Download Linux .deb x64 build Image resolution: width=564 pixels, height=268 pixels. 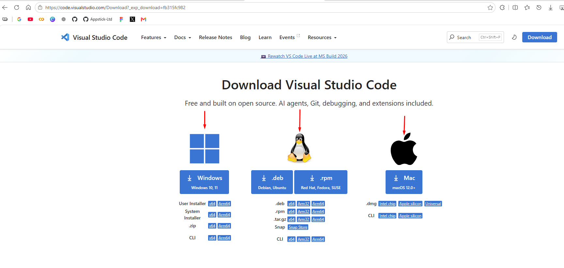291,204
